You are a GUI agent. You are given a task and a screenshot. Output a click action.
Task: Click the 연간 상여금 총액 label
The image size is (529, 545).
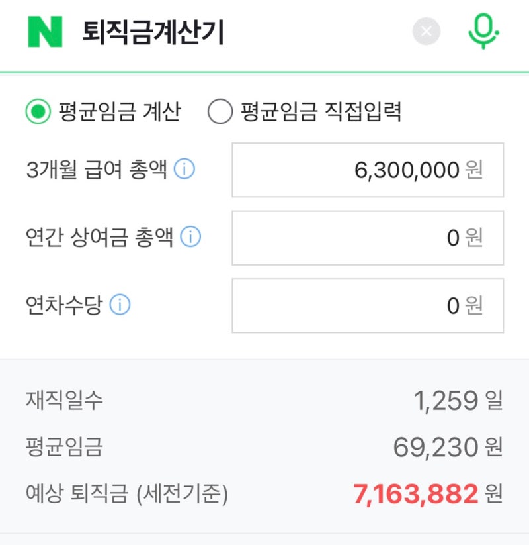click(100, 237)
